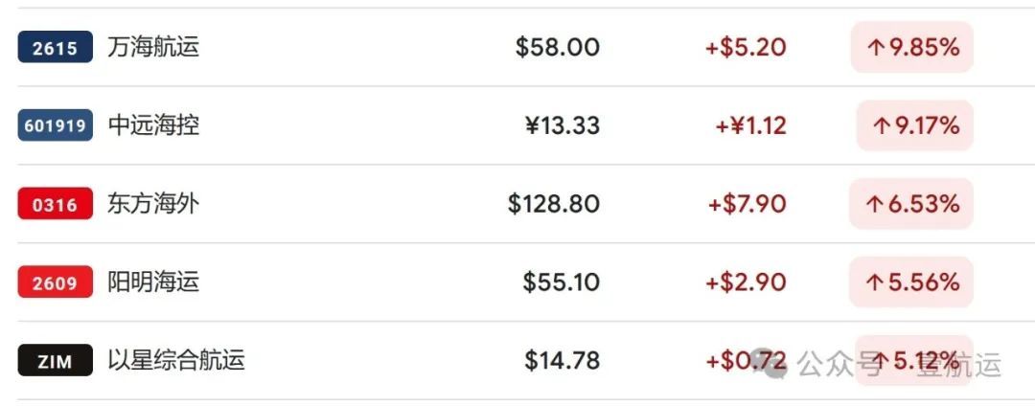Click the 6.53% change pill
The width and height of the screenshot is (1035, 406).
(911, 204)
